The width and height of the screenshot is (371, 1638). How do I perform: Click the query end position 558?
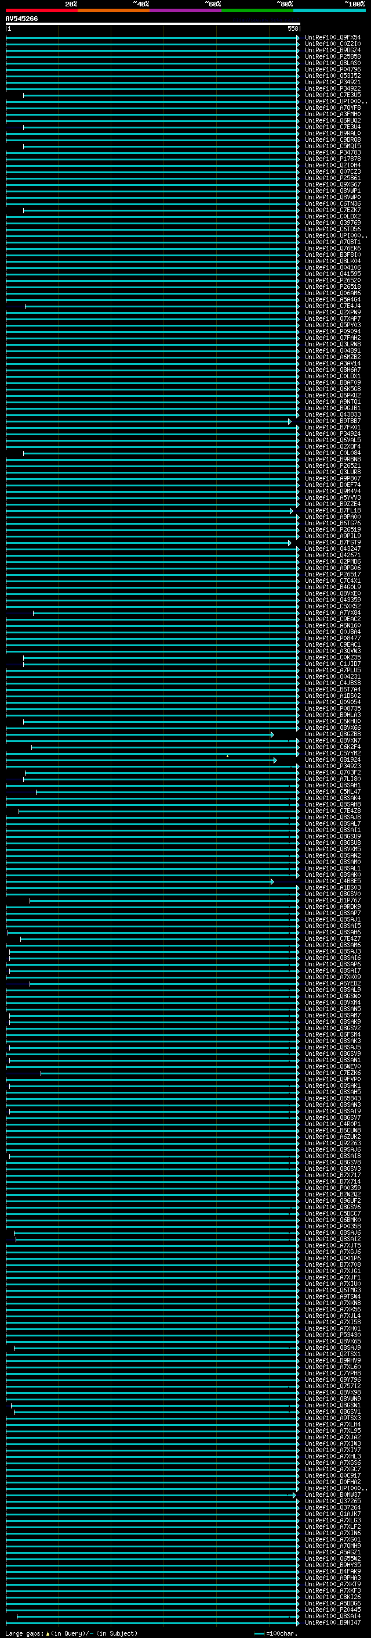click(293, 28)
